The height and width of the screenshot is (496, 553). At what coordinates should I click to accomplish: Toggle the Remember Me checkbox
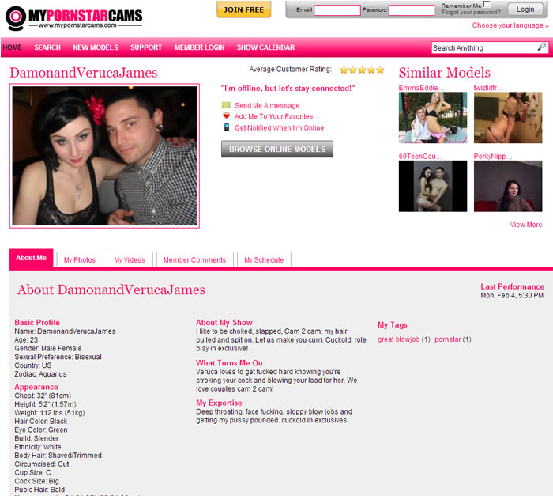(487, 5)
